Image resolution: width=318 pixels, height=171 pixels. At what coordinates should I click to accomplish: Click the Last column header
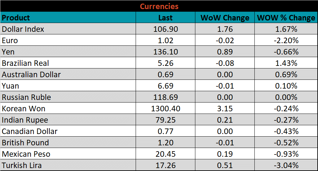tap(165, 18)
